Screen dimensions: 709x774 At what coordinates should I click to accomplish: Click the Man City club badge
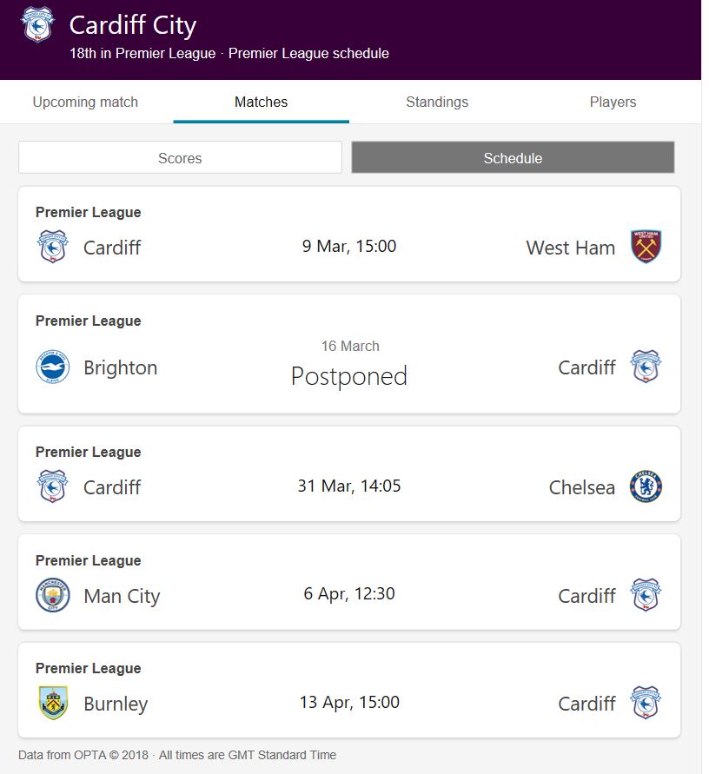[52, 595]
